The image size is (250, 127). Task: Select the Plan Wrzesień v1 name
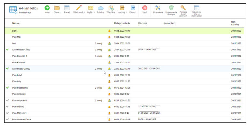tap(20, 101)
